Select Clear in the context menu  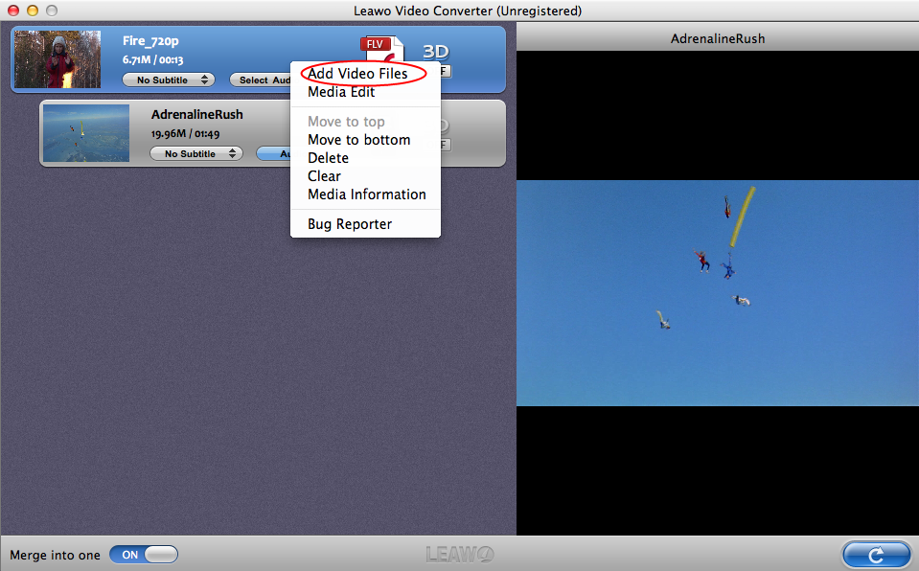324,176
